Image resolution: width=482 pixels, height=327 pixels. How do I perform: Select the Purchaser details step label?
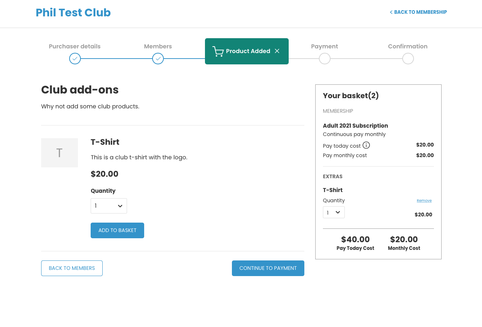tap(75, 46)
